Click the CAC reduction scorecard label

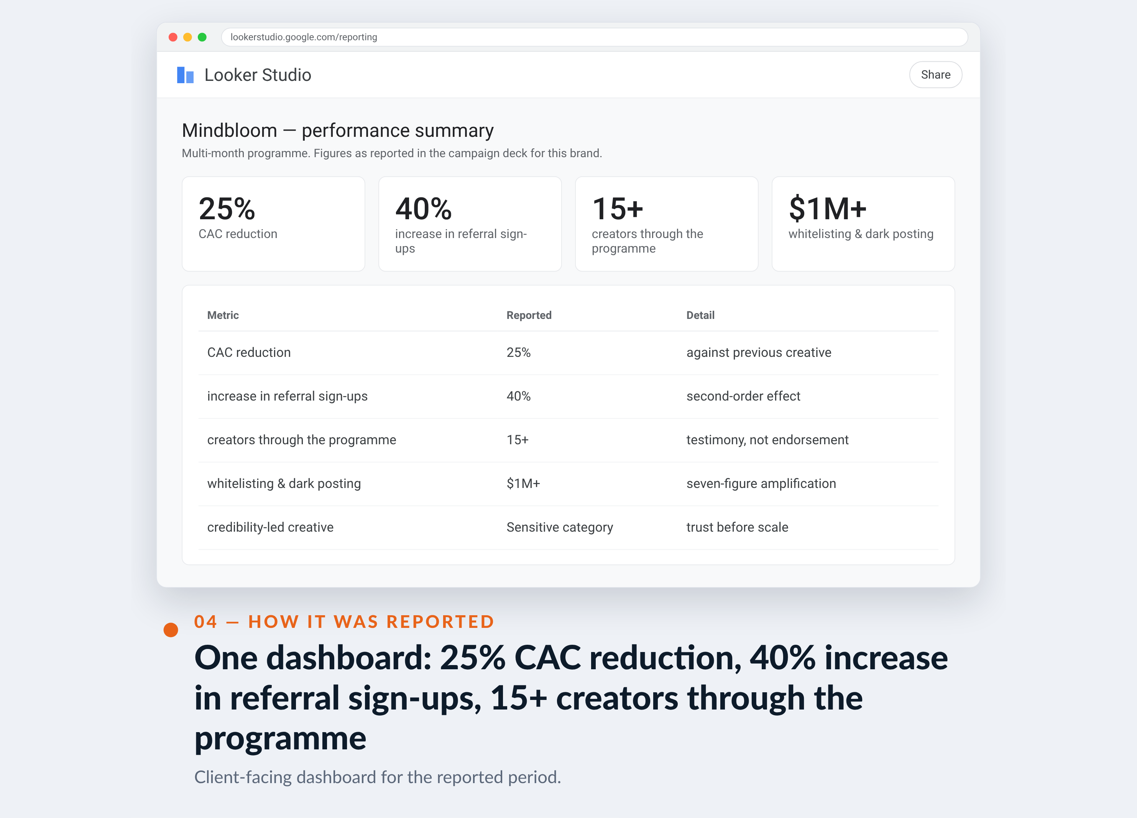coord(238,234)
